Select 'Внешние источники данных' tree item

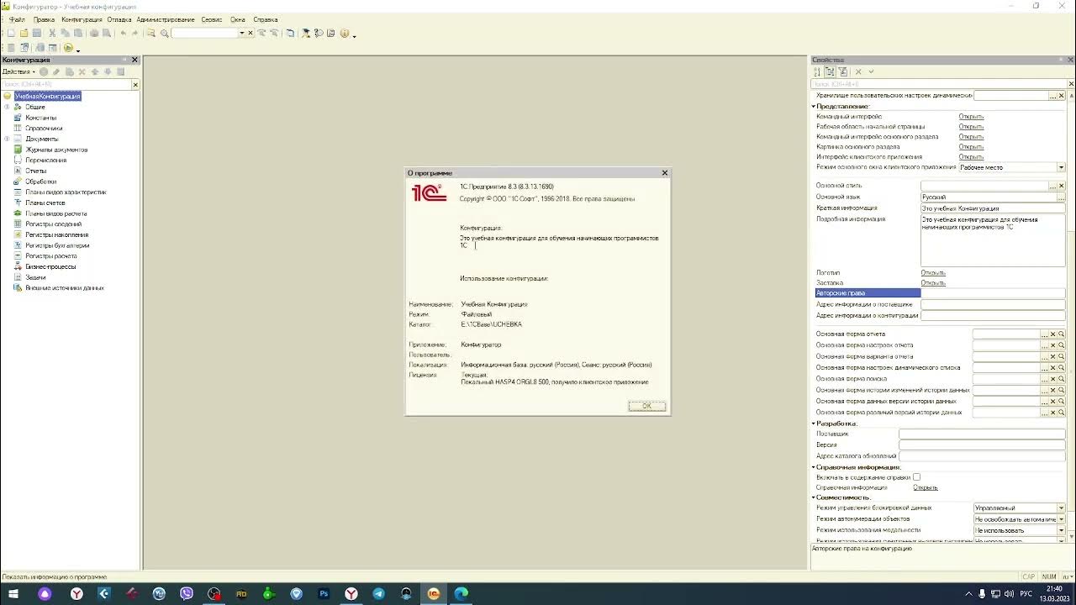click(x=65, y=287)
